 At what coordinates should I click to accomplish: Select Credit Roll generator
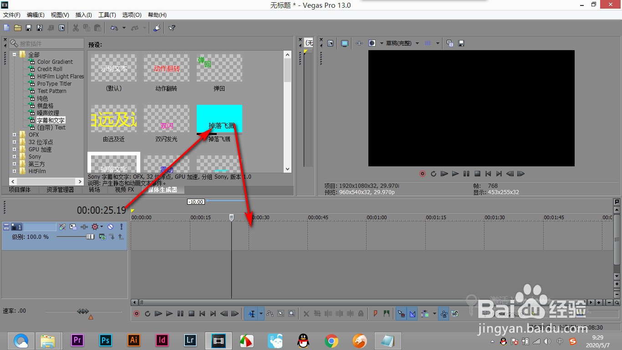[x=50, y=69]
